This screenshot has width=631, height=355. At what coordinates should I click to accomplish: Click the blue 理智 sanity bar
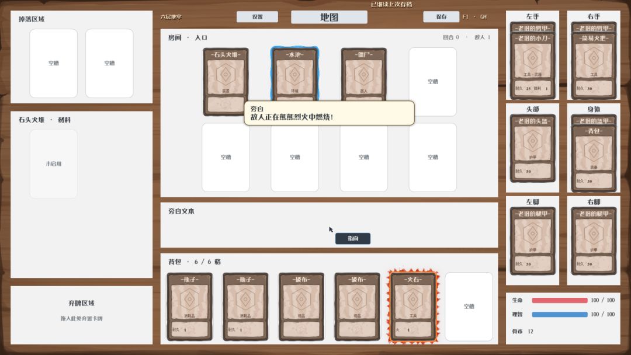click(559, 314)
